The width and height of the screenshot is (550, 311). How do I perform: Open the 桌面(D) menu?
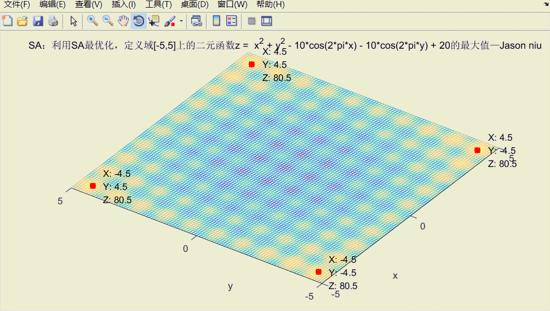click(x=194, y=4)
